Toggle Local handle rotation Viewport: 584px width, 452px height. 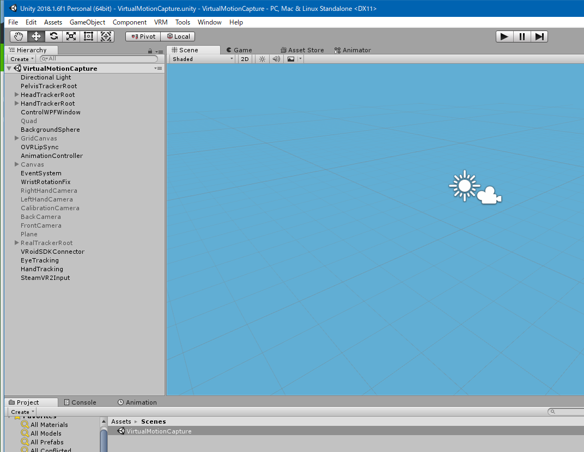(178, 36)
